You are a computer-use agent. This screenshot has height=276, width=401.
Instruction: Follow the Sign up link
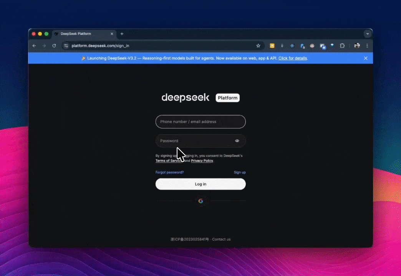(240, 172)
